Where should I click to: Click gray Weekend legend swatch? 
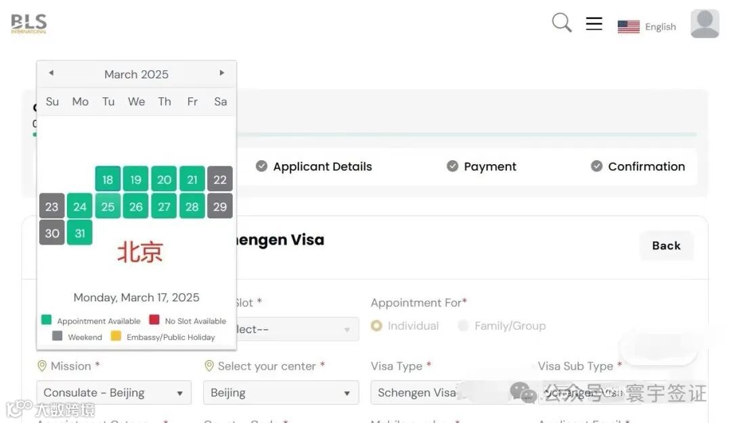coord(58,336)
